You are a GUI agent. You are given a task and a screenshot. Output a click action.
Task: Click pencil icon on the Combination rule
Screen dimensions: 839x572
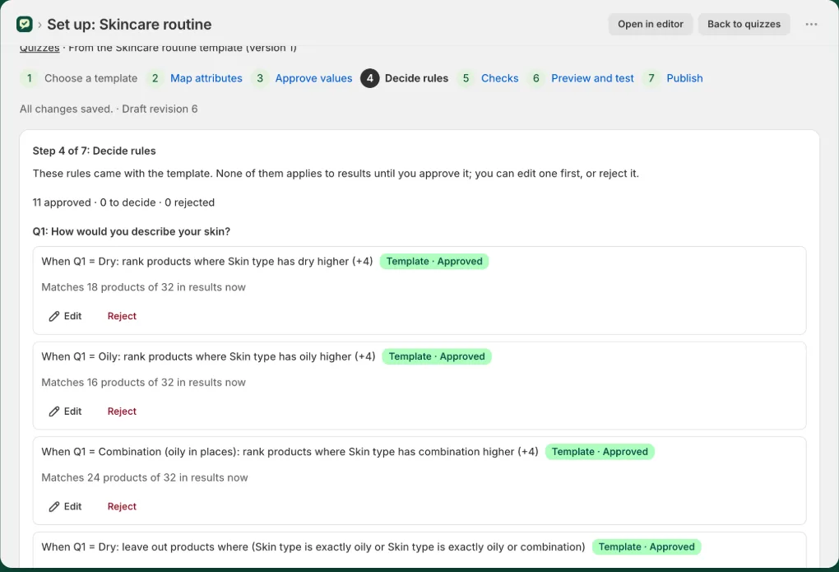[x=54, y=507]
